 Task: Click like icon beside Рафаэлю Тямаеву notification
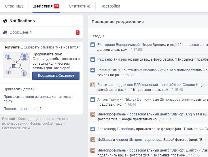93,59
